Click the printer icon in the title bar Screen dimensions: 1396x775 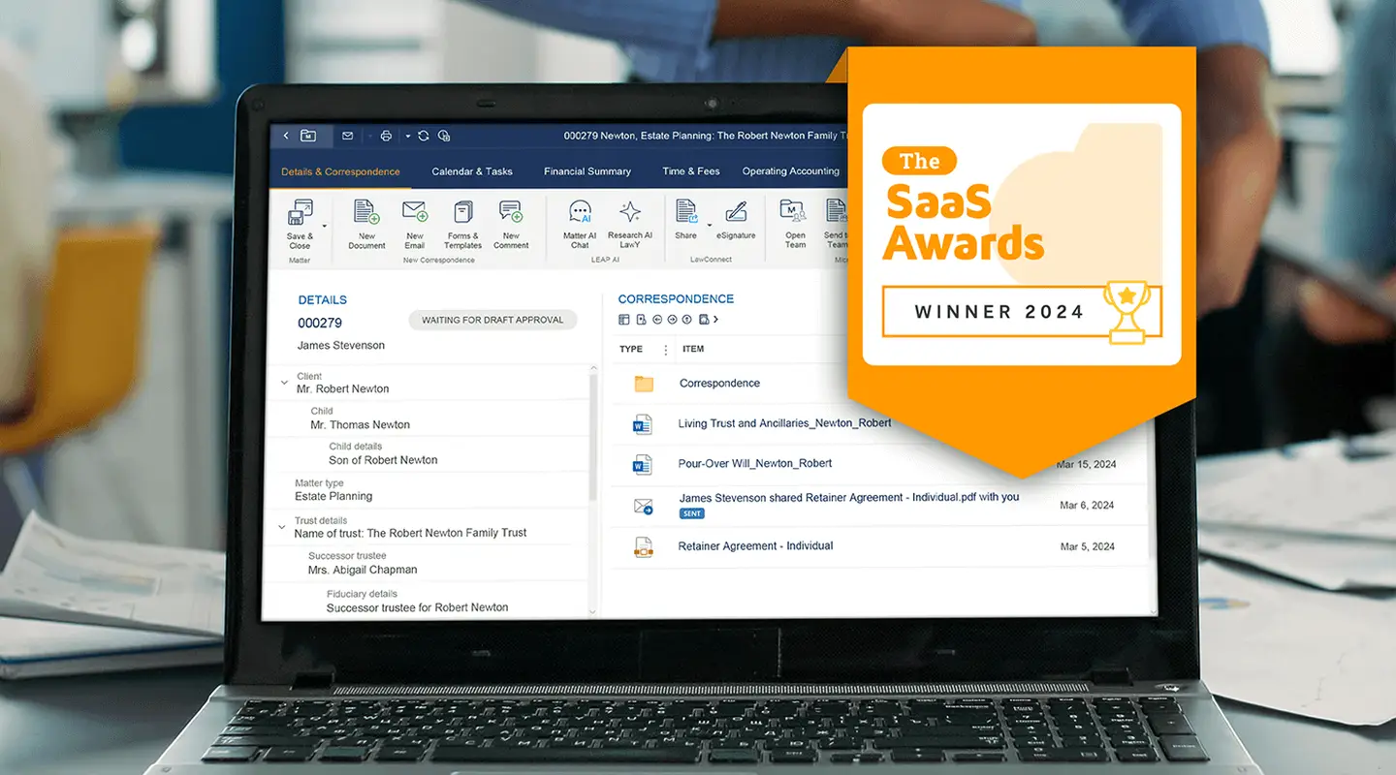point(386,136)
